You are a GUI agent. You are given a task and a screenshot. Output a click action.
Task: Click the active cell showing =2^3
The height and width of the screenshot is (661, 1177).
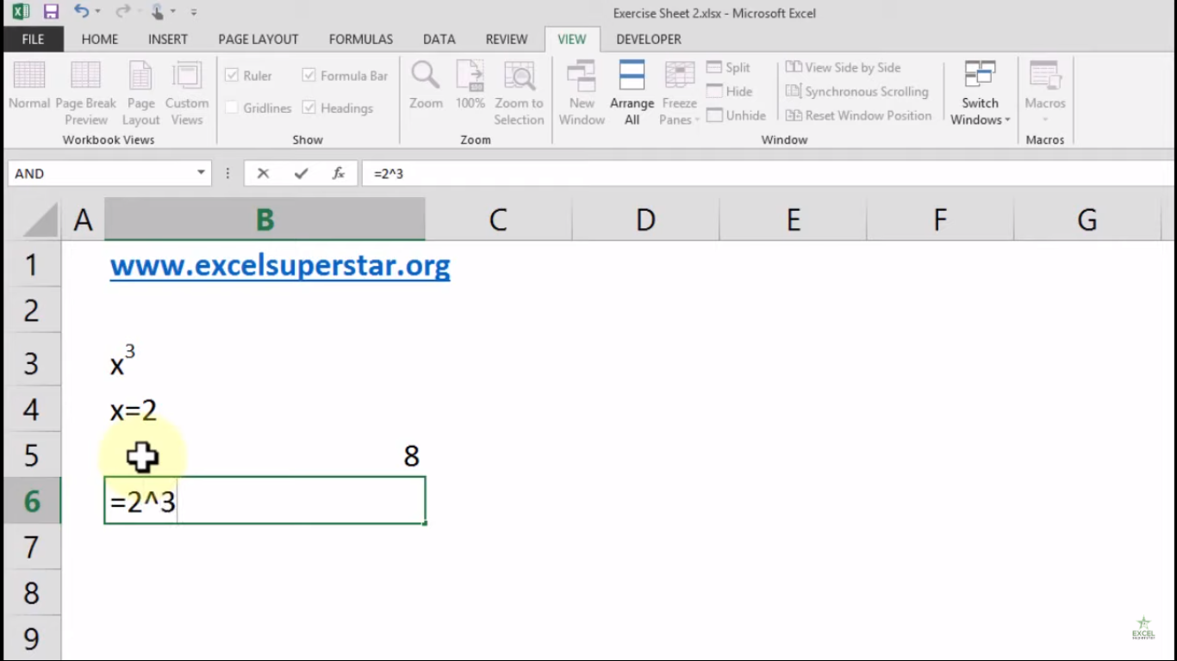265,501
